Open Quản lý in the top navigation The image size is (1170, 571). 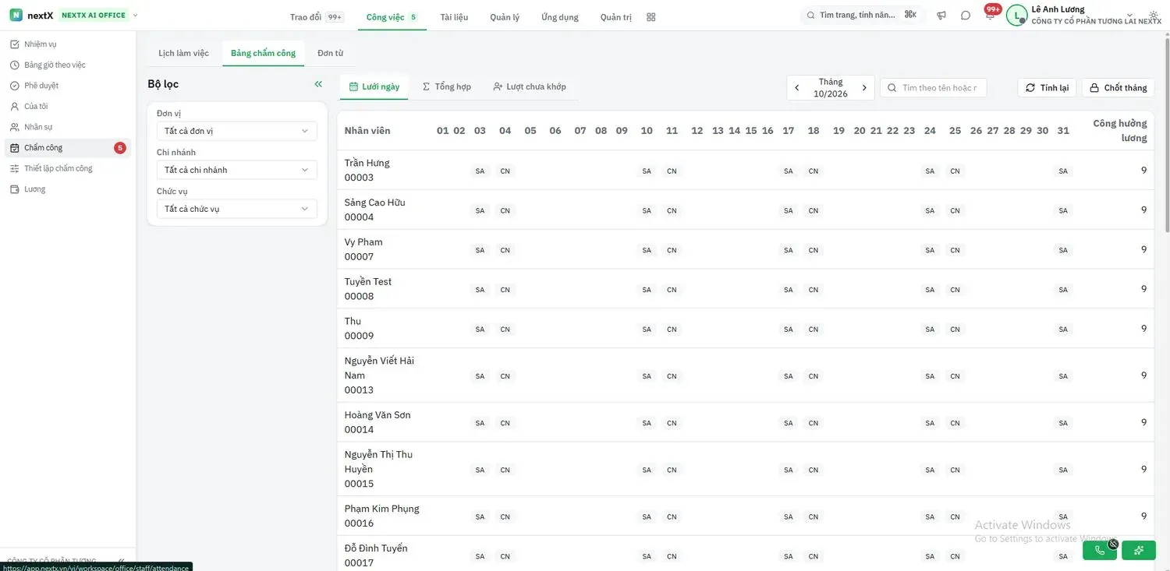coord(505,17)
